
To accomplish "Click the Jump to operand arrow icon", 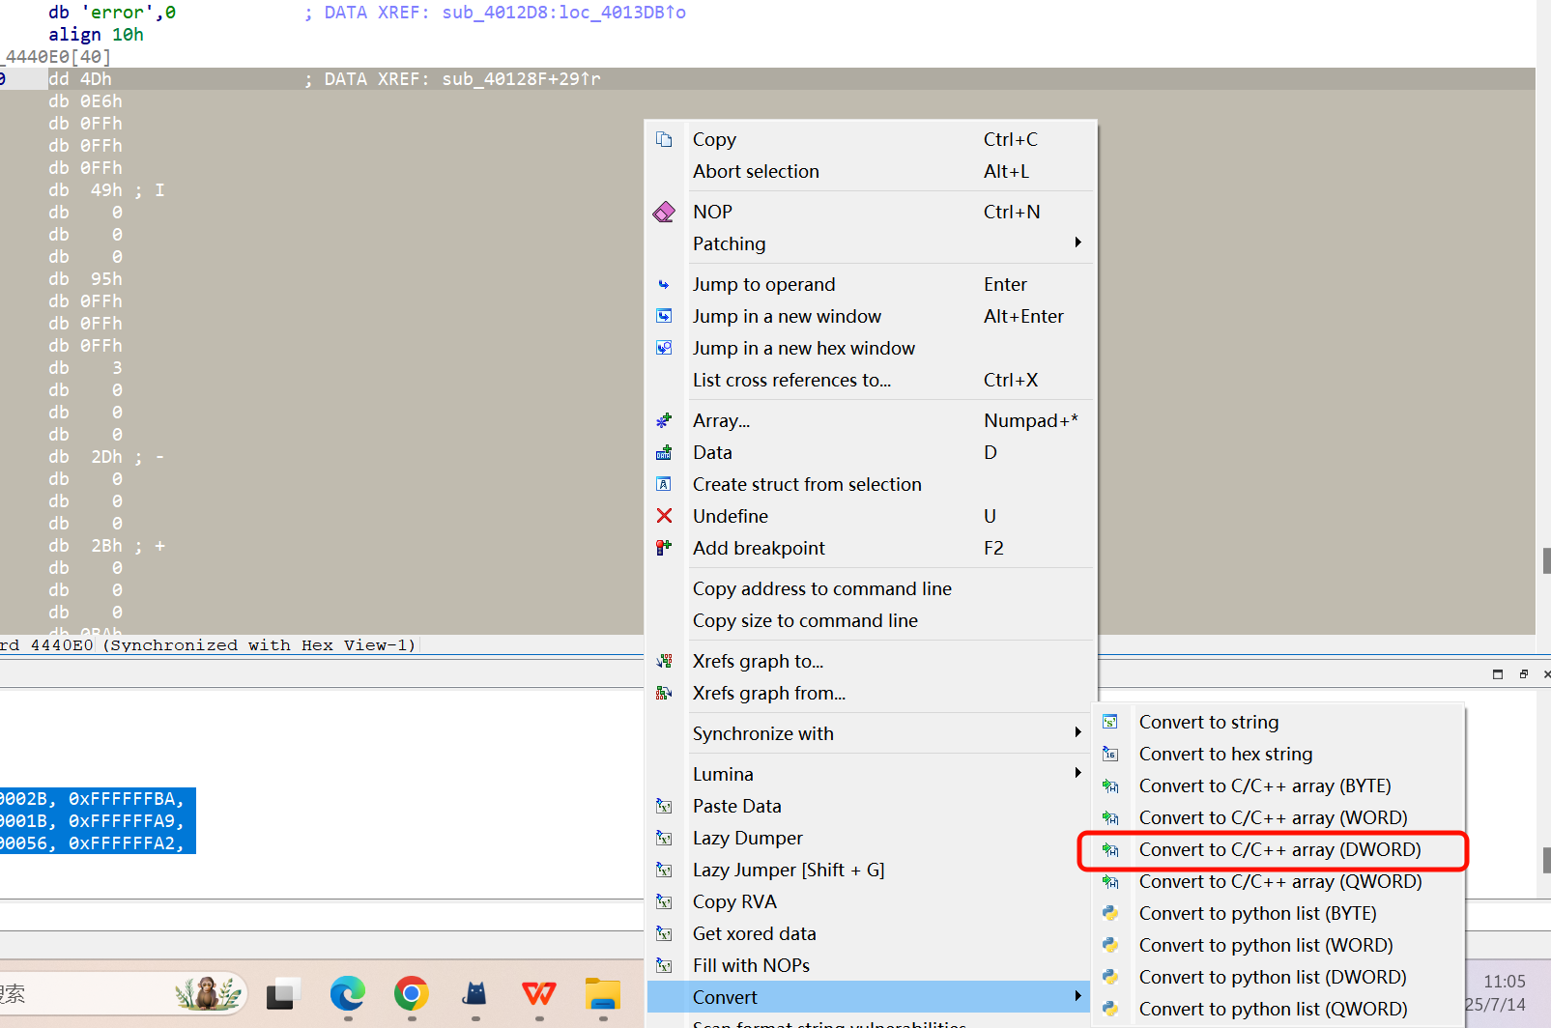I will [x=664, y=284].
